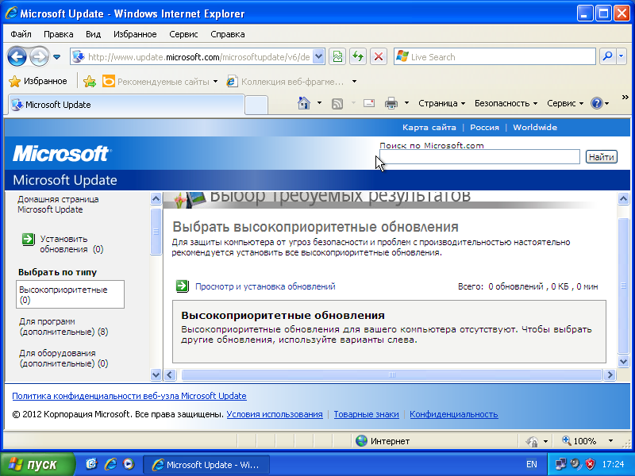Viewport: 635px width, 476px height.
Task: Open the Вид menu
Action: (x=93, y=34)
